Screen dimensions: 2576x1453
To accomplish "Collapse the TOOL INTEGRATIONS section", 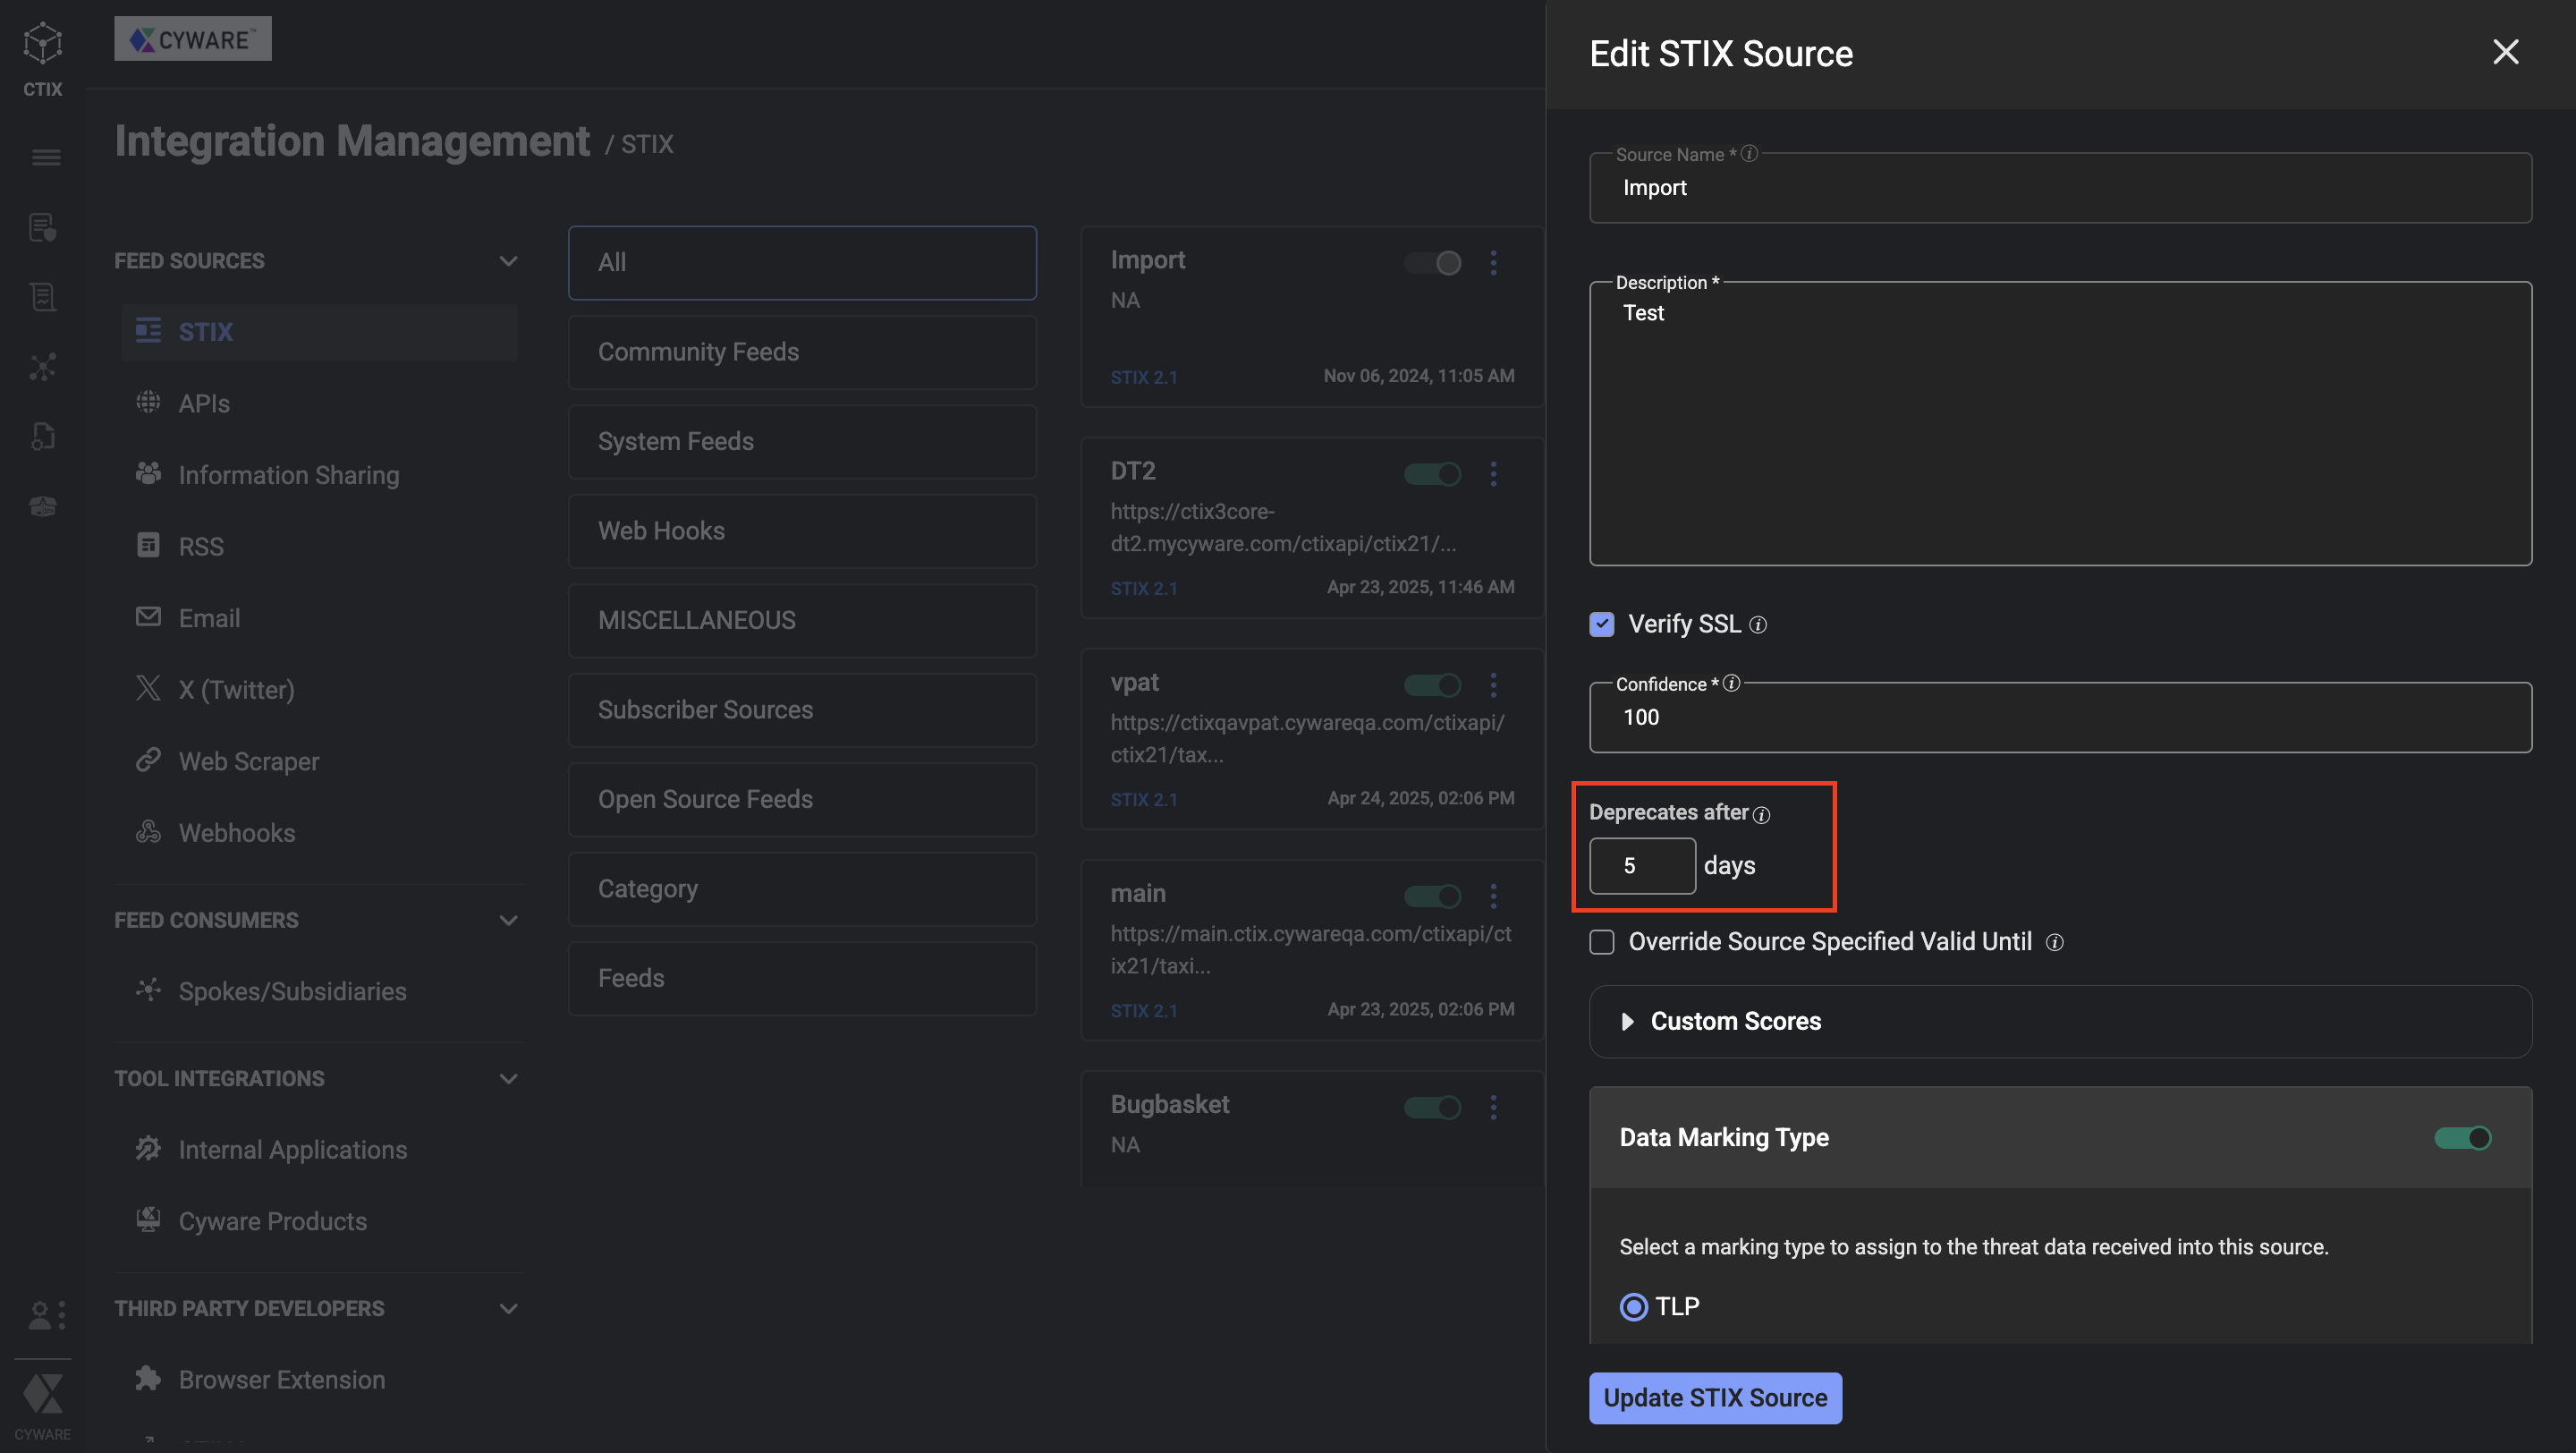I will [x=508, y=1079].
